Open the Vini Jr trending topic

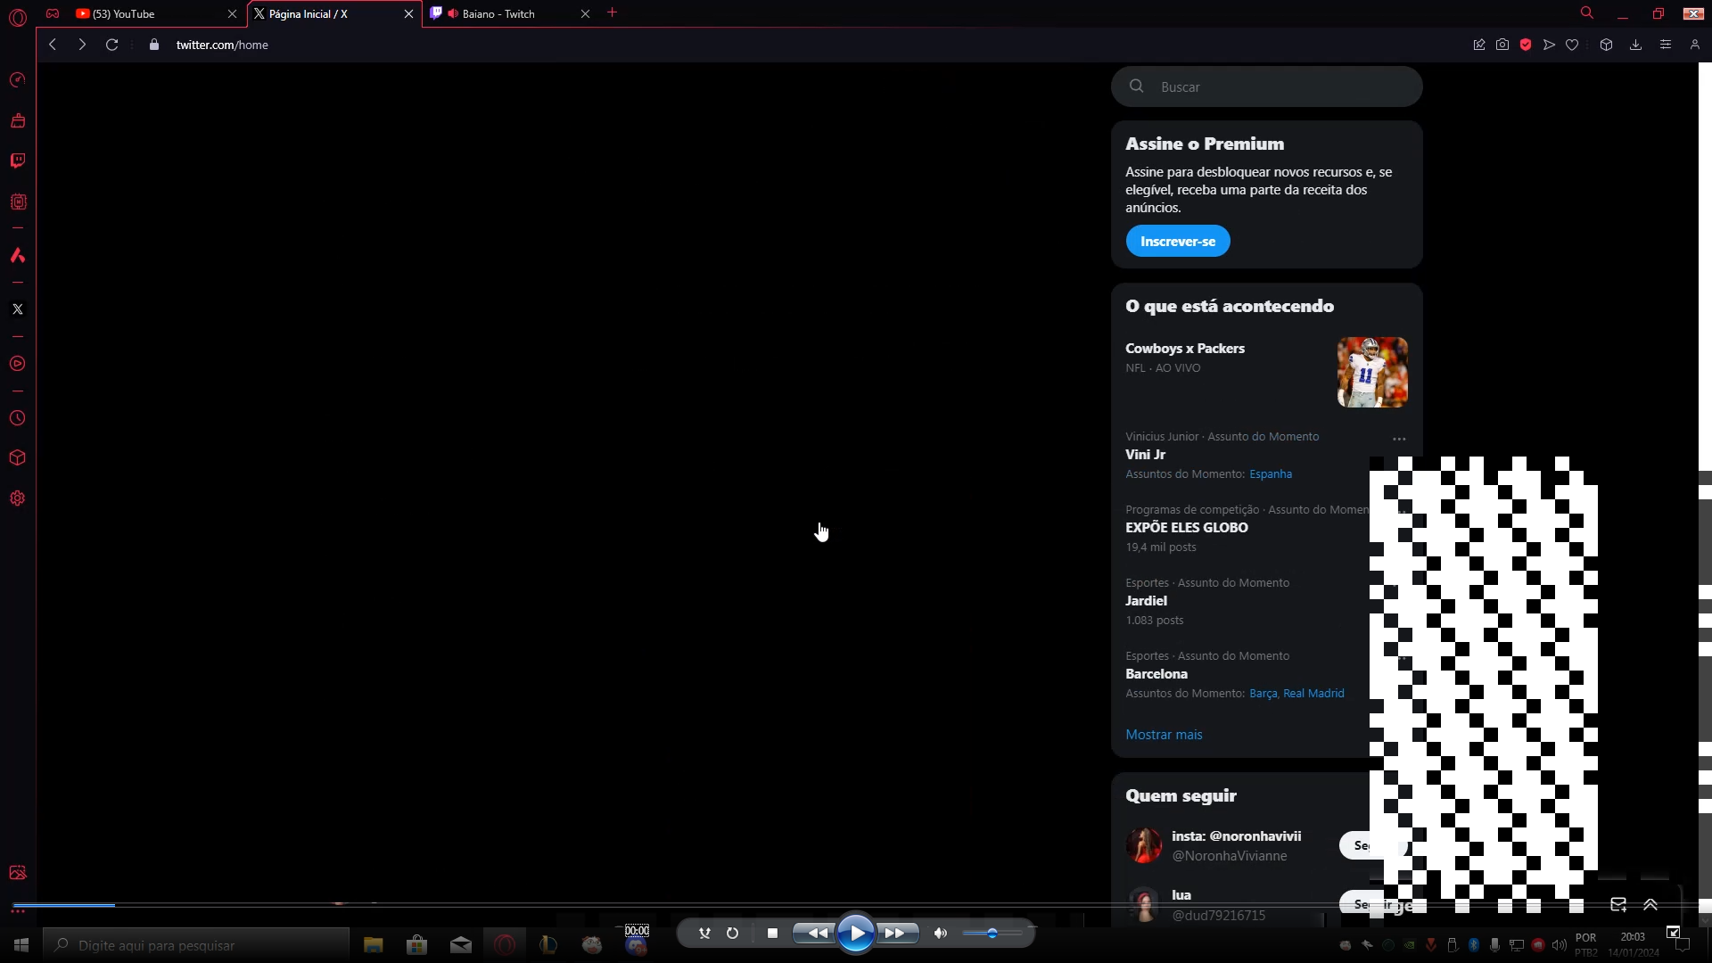pos(1145,455)
